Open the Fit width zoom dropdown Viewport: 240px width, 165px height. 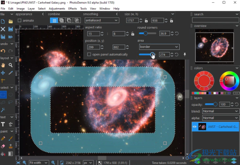coord(39,163)
